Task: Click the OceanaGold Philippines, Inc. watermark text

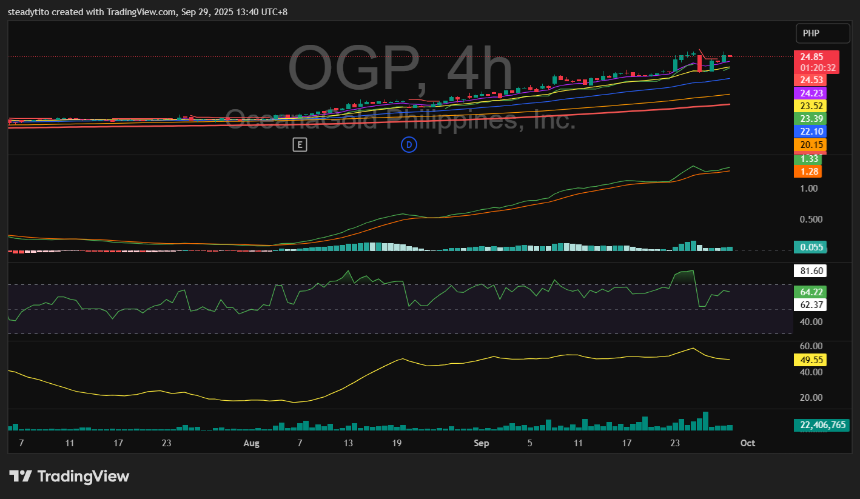Action: point(400,119)
